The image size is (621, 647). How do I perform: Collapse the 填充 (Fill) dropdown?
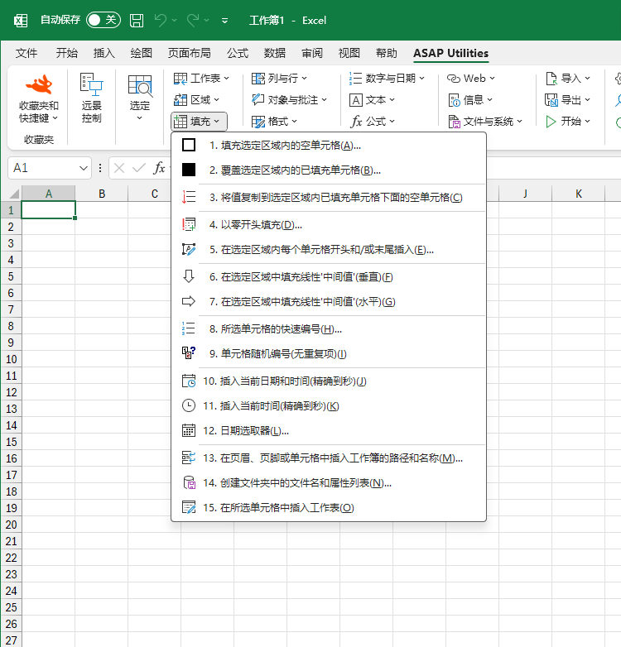[x=199, y=122]
